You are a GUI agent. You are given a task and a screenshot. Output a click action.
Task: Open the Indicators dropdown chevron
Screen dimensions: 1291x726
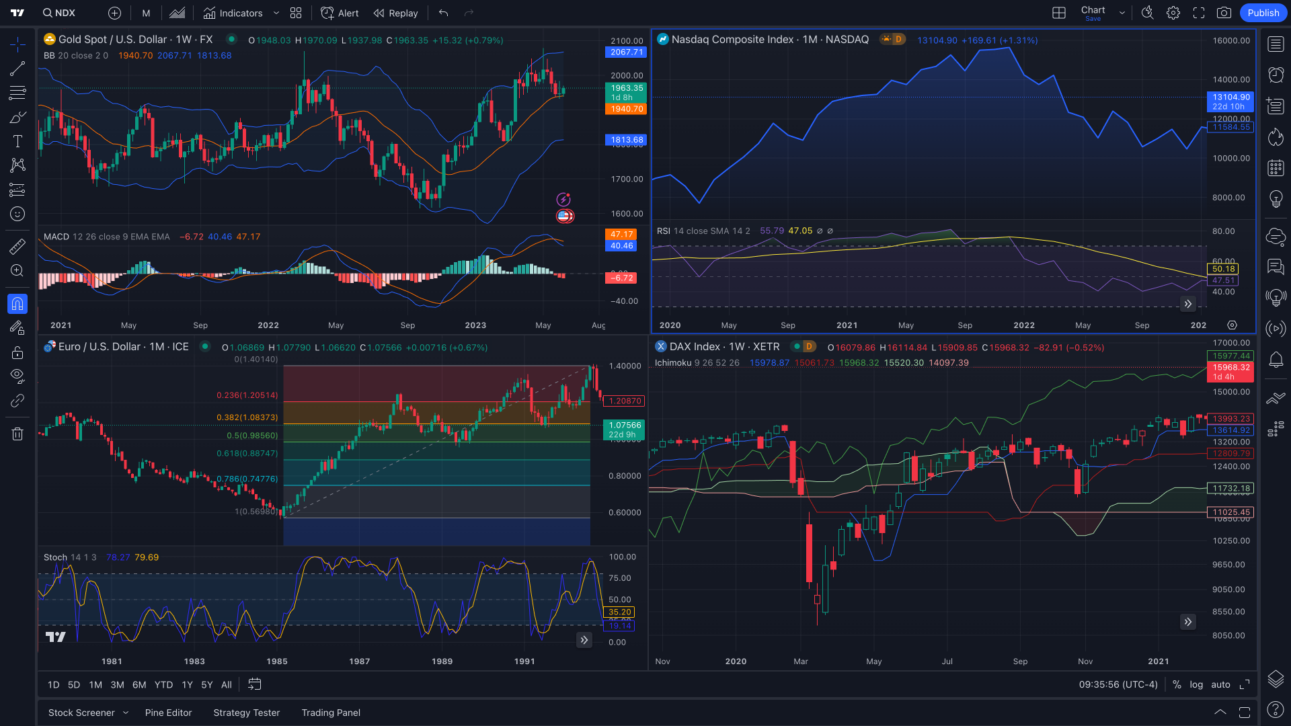276,13
